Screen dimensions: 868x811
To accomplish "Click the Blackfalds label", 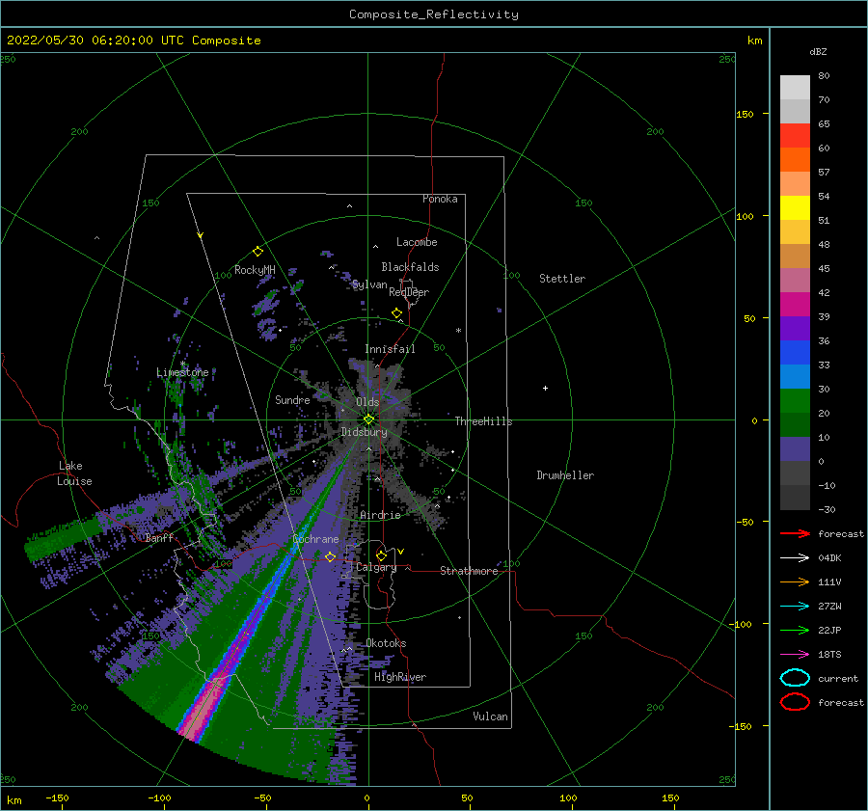I will point(410,267).
